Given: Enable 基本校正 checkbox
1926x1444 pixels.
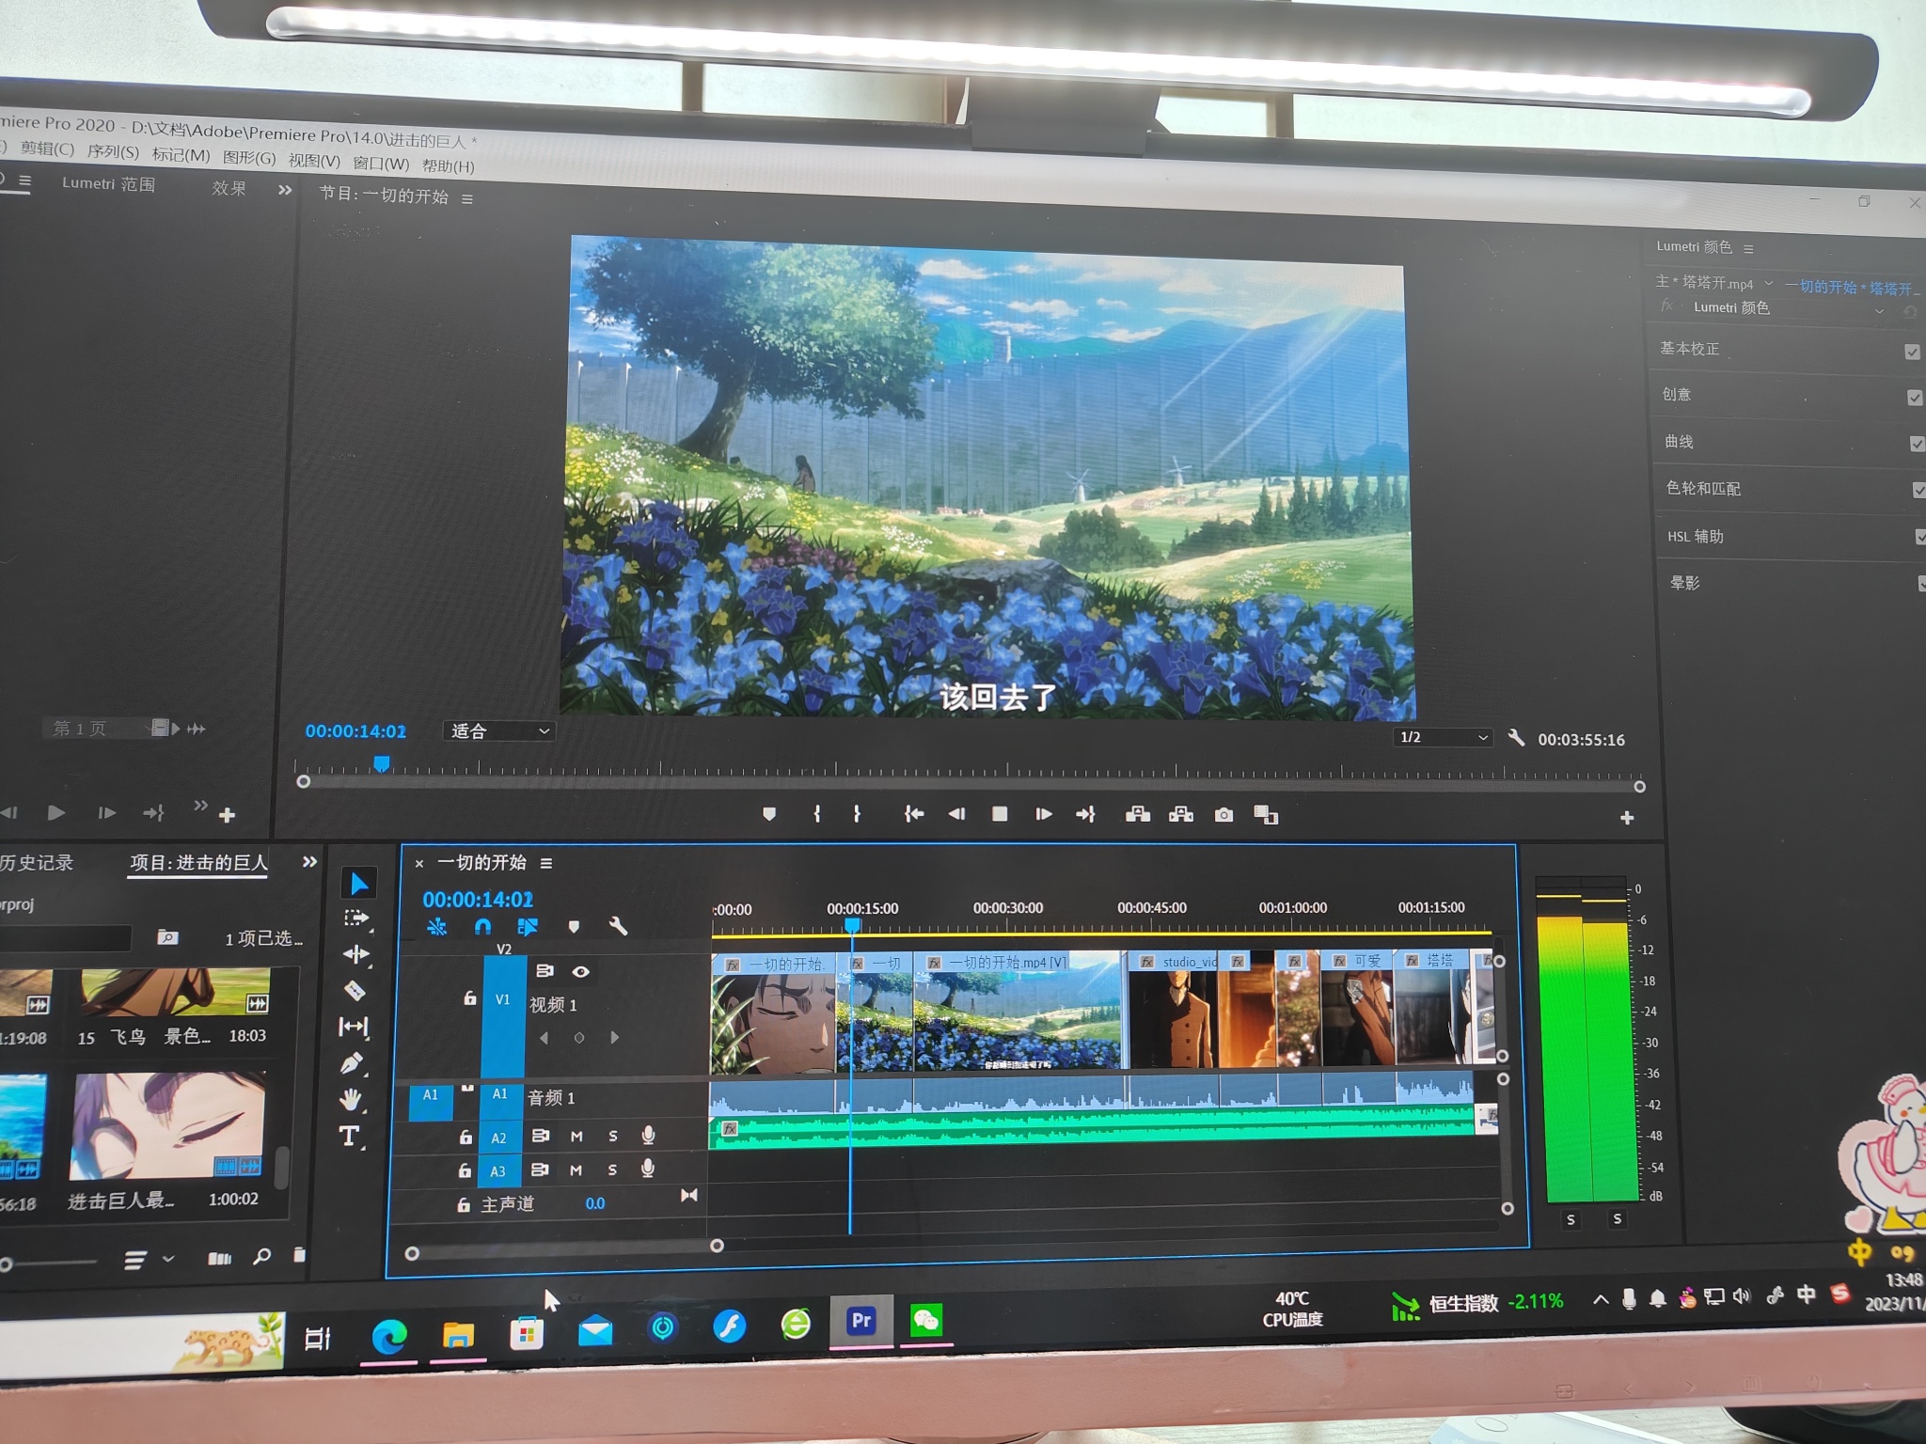Looking at the screenshot, I should point(1912,352).
